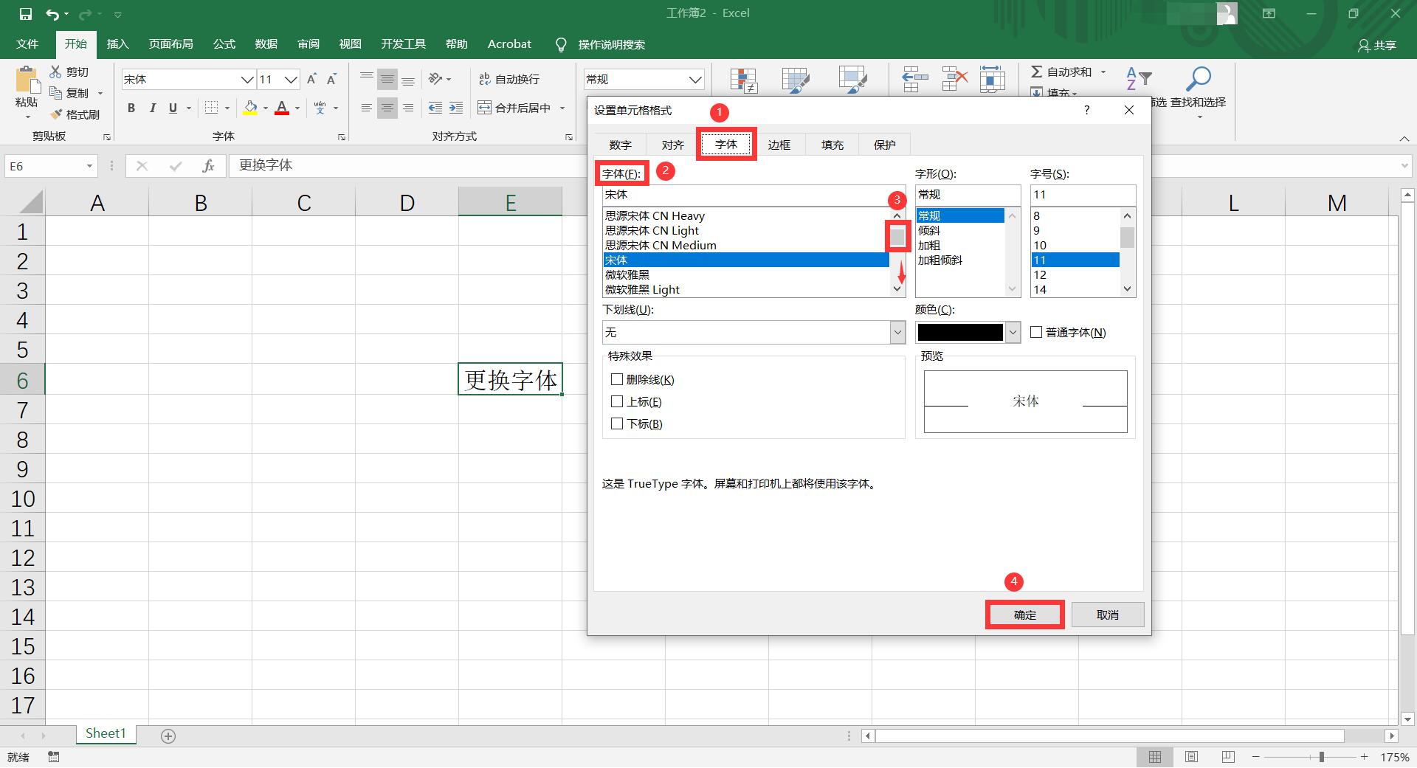
Task: Toggle Wrap Text (自动换行) in ribbon
Action: tap(509, 79)
